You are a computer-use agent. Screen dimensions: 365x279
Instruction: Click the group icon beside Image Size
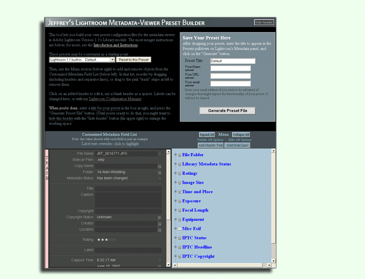pos(180,182)
